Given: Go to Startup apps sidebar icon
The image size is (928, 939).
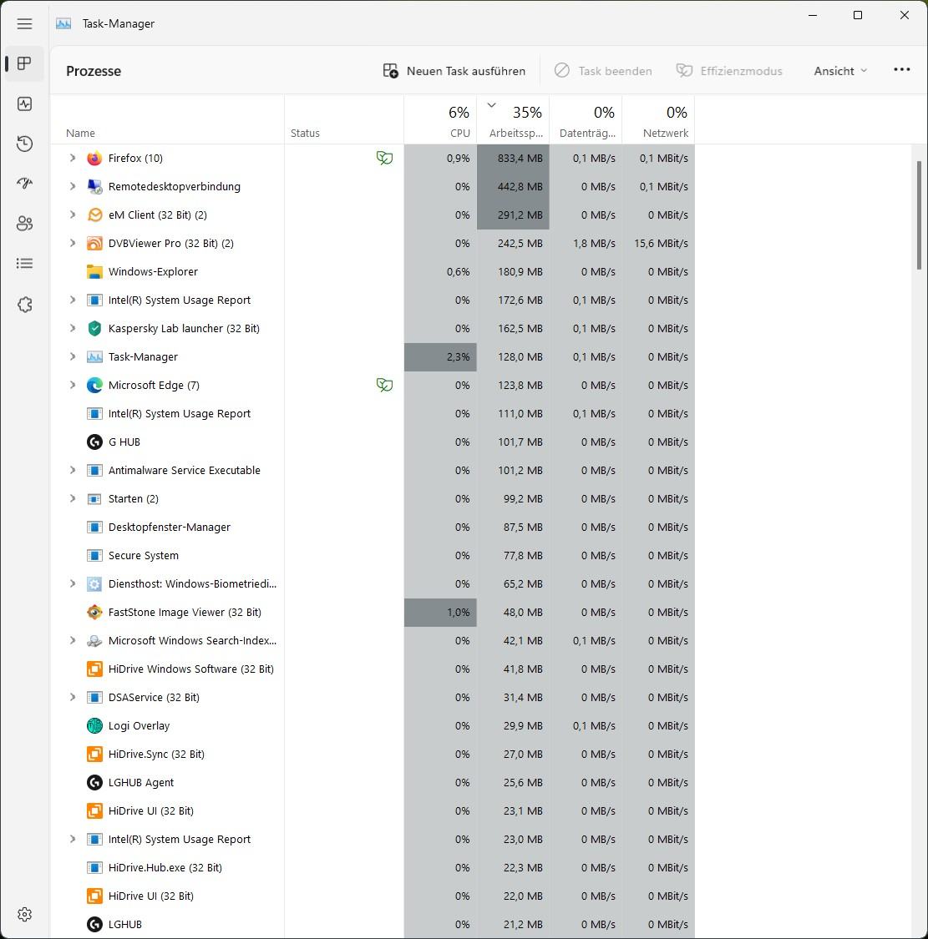Looking at the screenshot, I should coord(24,184).
